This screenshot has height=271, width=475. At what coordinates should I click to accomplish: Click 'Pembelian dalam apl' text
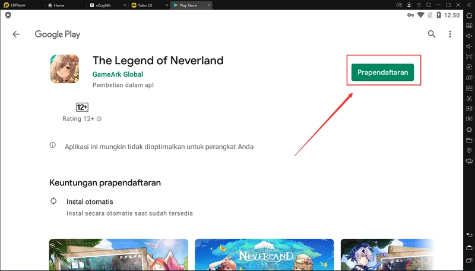pos(123,85)
